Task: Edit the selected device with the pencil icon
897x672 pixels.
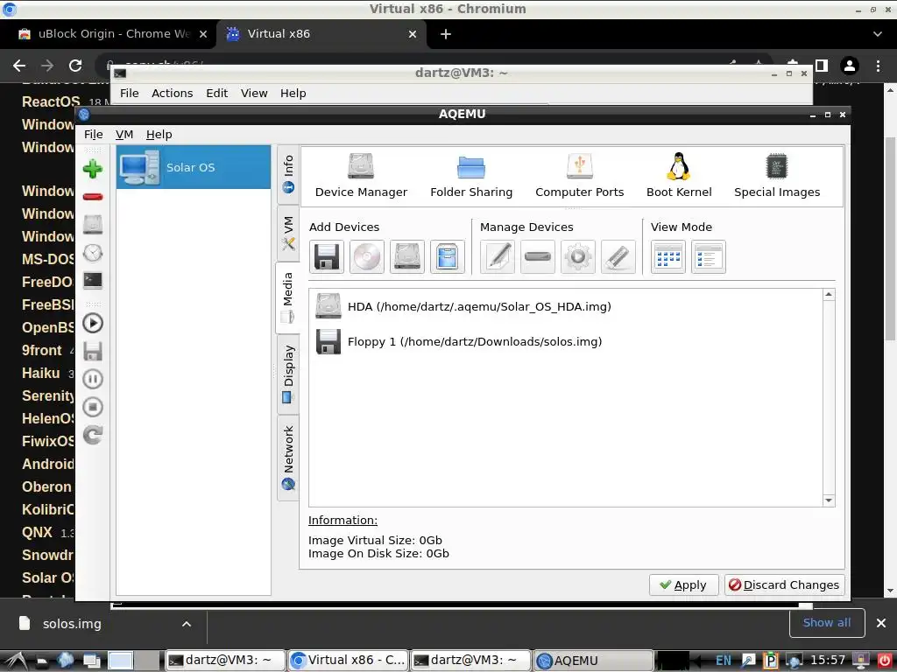Action: coord(498,257)
